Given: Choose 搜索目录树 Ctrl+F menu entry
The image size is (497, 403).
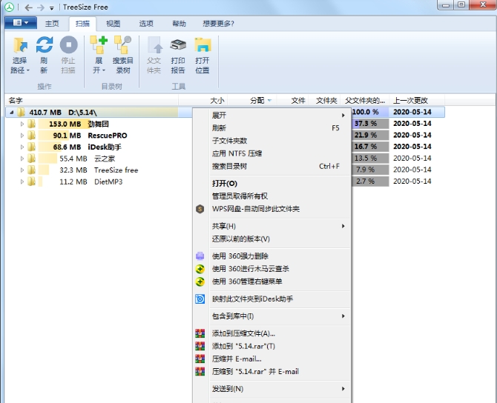Looking at the screenshot, I should pos(272,166).
